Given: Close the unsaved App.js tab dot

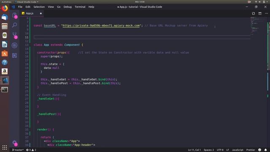Looking at the screenshot, I should pos(41,14).
